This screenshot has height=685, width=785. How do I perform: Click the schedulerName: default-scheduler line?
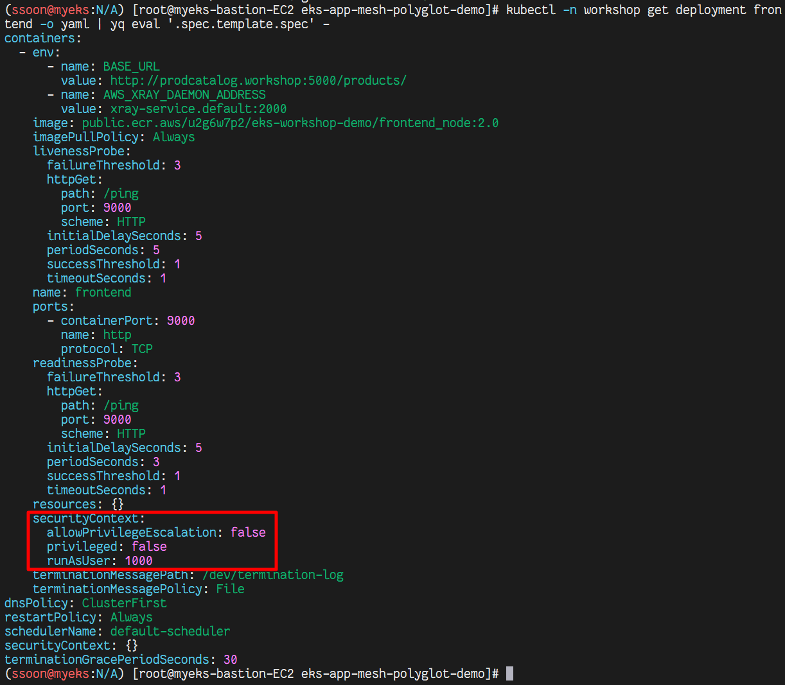pyautogui.click(x=117, y=632)
